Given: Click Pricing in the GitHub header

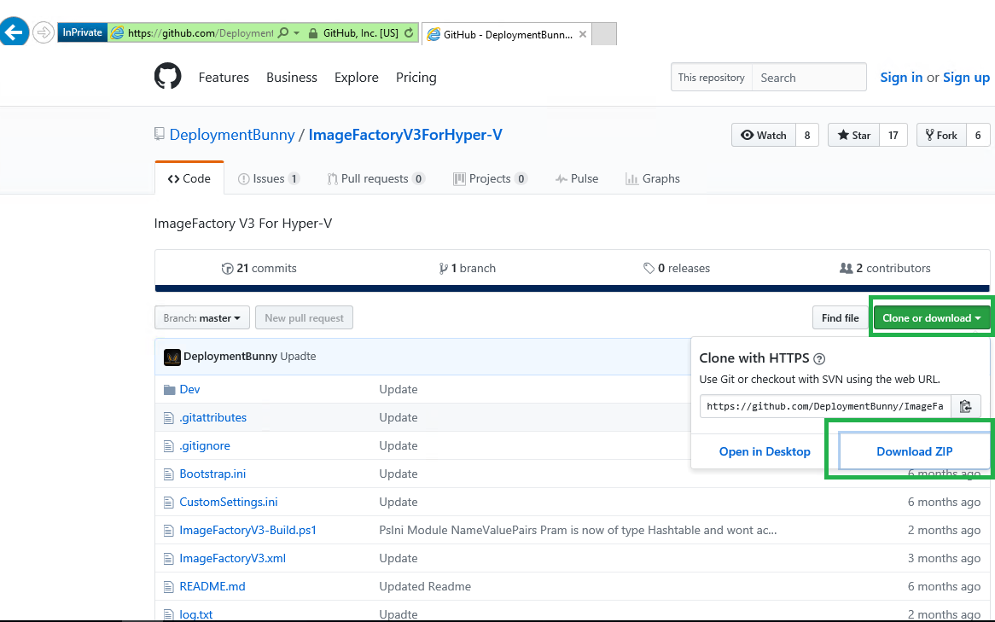Looking at the screenshot, I should [x=416, y=78].
